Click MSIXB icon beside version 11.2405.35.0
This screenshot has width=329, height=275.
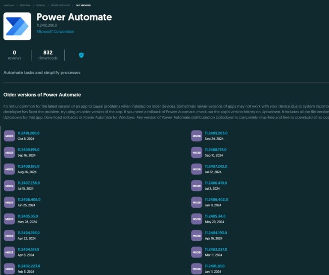[x=9, y=219]
